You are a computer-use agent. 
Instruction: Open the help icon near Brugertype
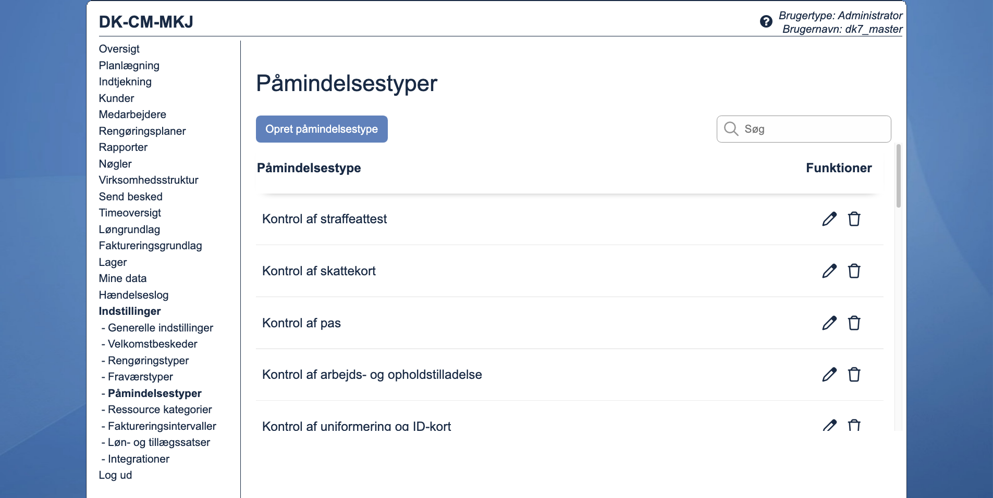[x=766, y=21]
